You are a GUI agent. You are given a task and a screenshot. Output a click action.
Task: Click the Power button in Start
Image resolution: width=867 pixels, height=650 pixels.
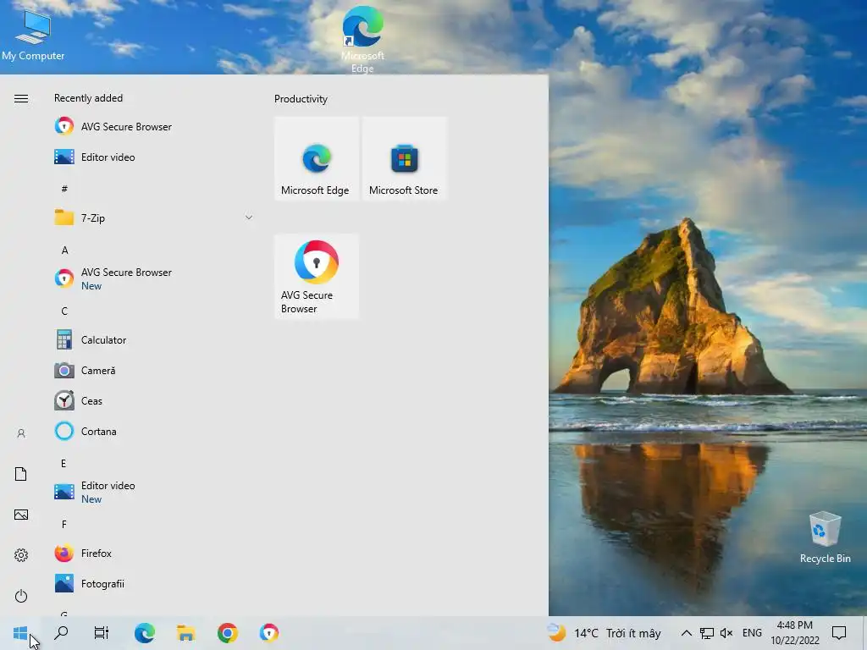tap(21, 596)
